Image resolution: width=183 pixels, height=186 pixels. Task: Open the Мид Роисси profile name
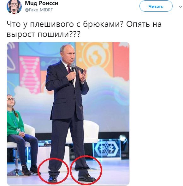[42, 3]
